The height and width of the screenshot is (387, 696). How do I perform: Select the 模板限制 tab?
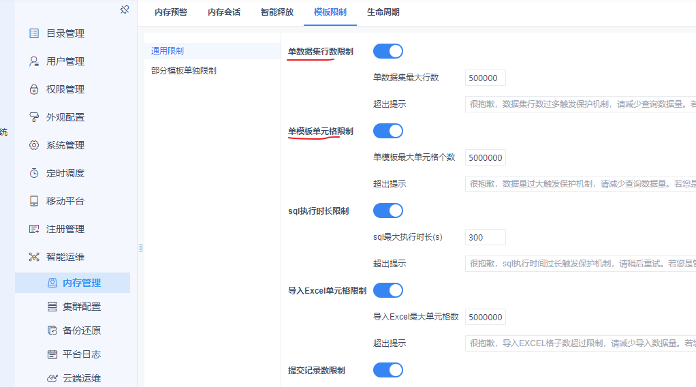[330, 12]
